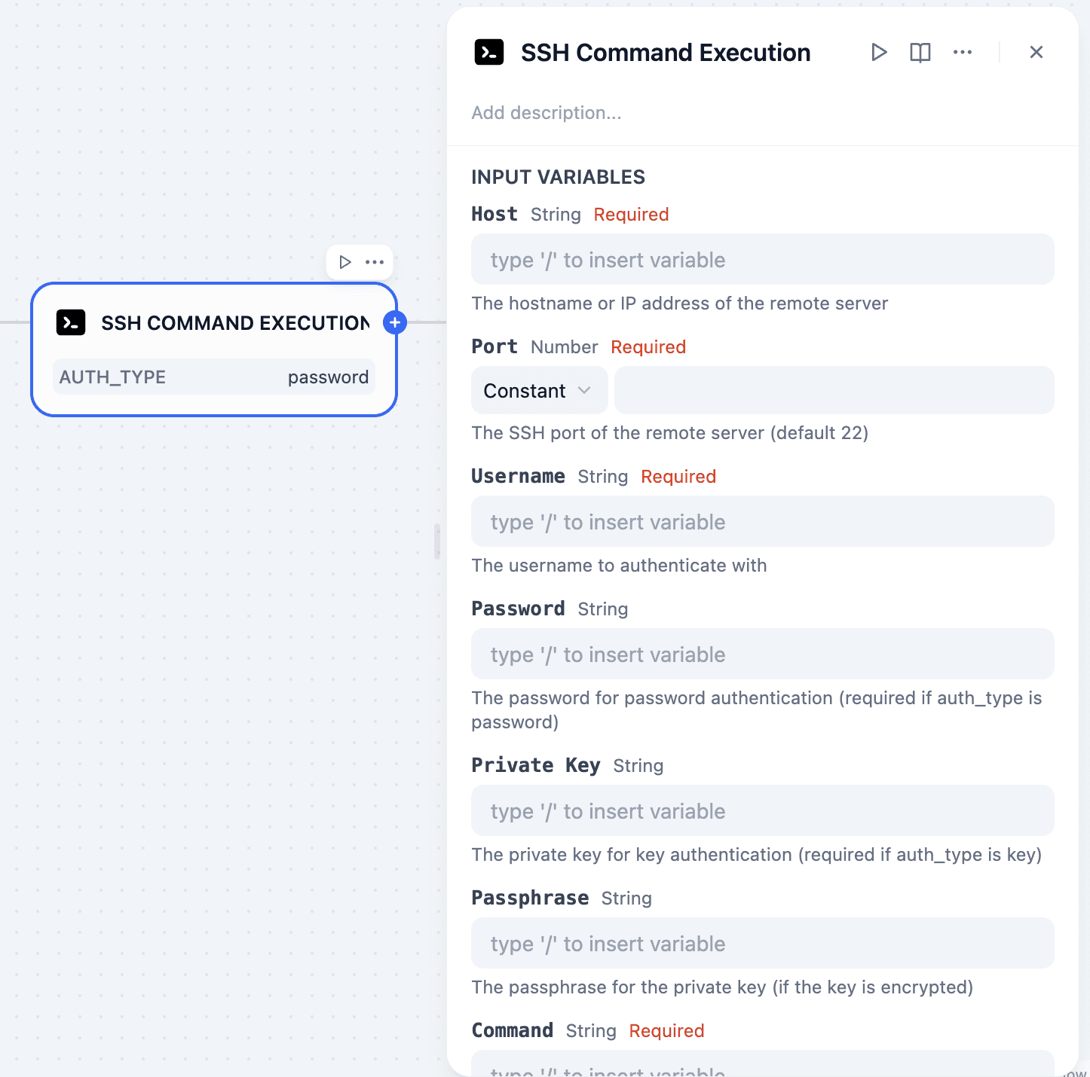Click the Port value input
Image resolution: width=1090 pixels, height=1077 pixels.
pyautogui.click(x=834, y=390)
